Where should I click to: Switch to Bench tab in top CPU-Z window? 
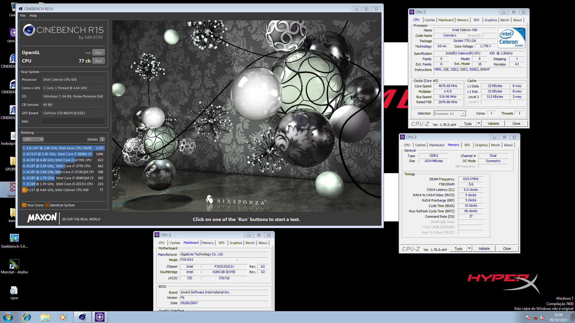[505, 20]
